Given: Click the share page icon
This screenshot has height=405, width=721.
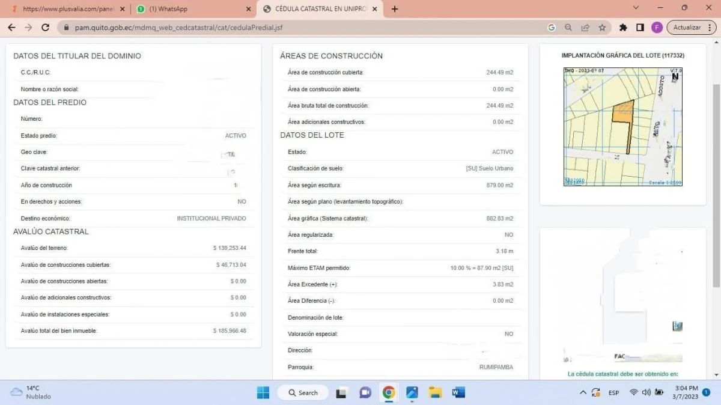Looking at the screenshot, I should (x=585, y=28).
